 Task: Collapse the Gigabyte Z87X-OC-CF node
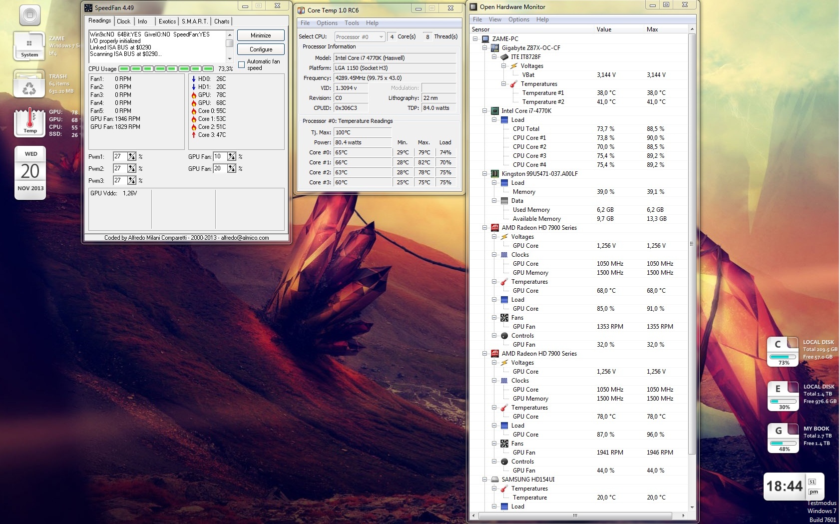(485, 48)
